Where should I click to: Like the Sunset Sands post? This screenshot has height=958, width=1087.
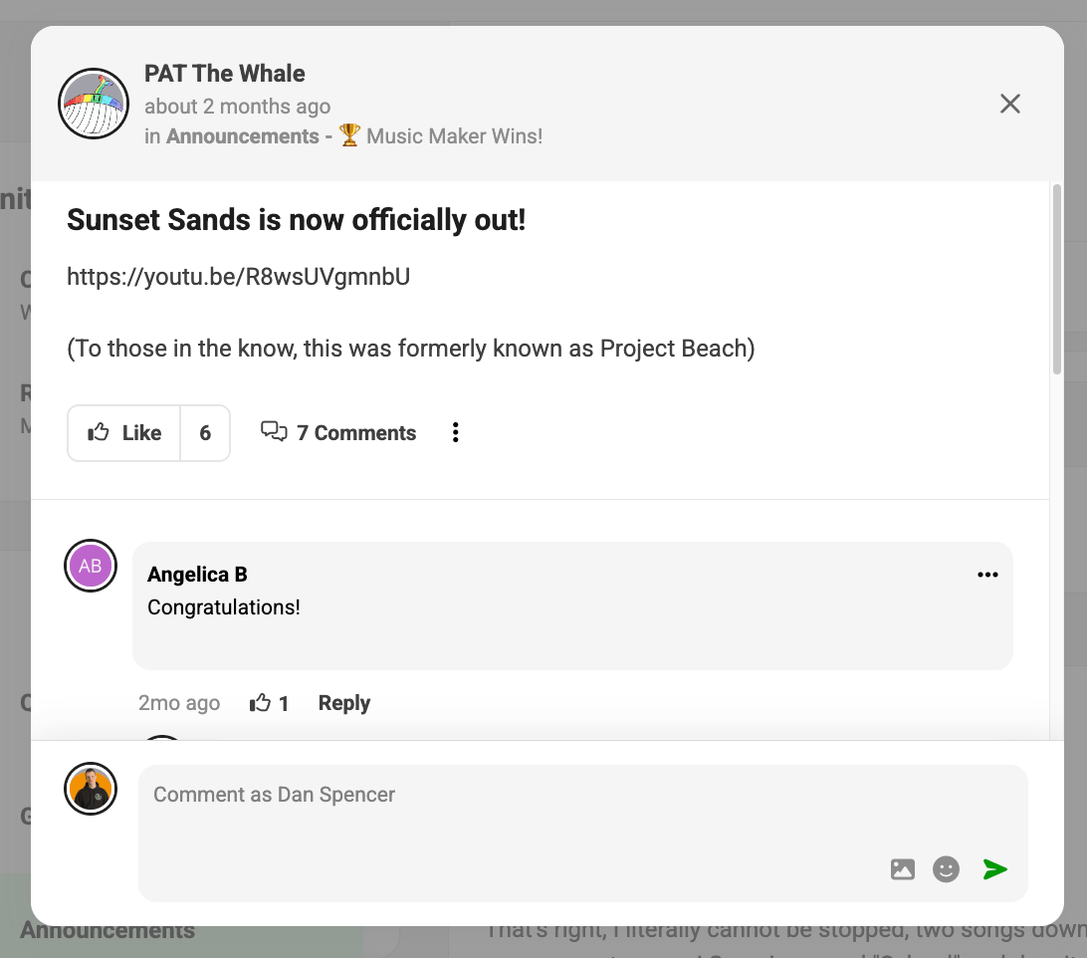click(124, 433)
